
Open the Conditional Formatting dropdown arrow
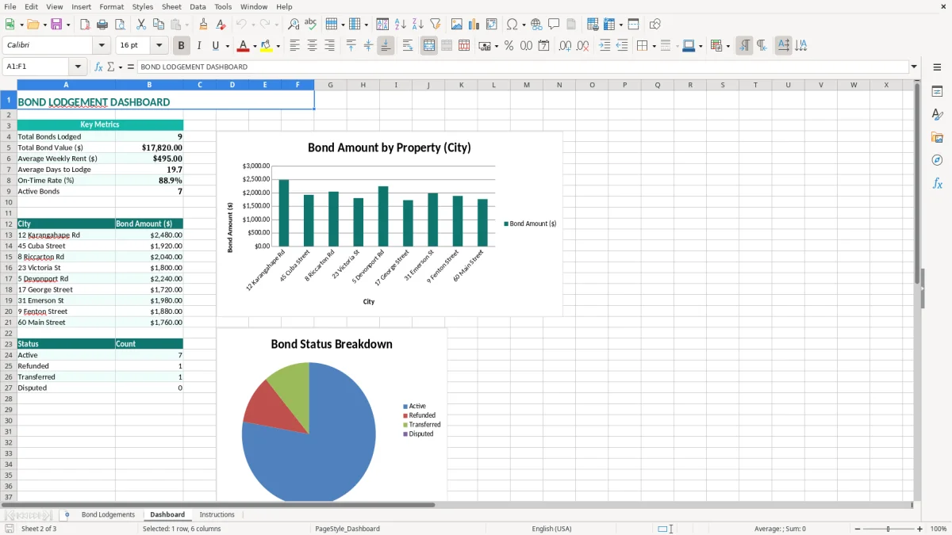click(727, 46)
